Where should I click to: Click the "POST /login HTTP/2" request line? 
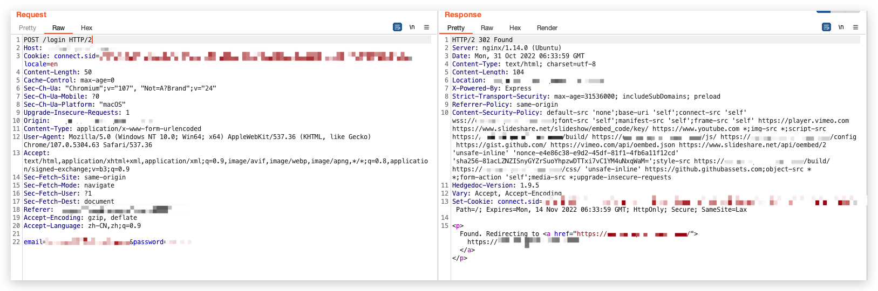pyautogui.click(x=58, y=40)
